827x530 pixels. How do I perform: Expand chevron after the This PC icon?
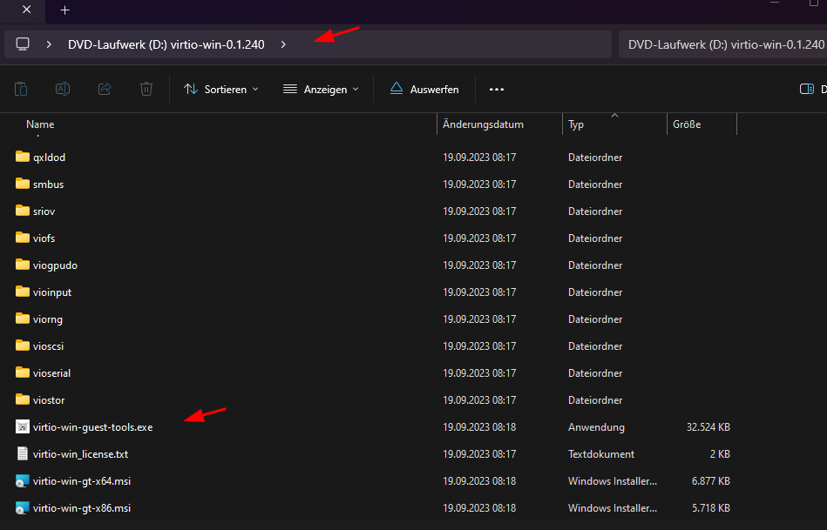49,44
